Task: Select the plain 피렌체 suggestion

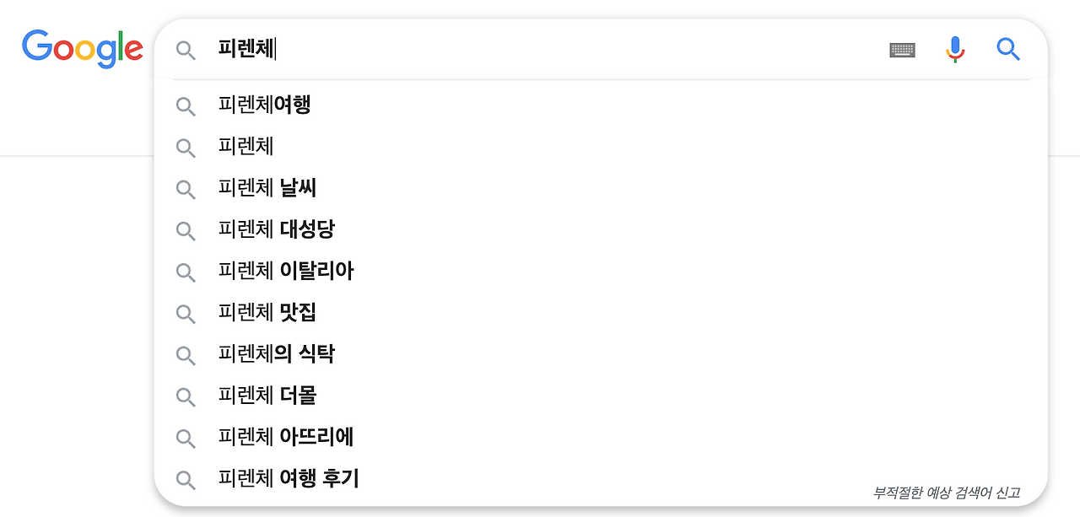Action: tap(246, 147)
